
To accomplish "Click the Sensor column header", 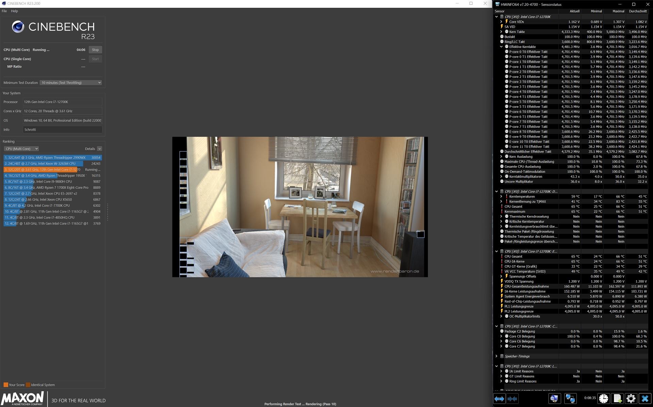I will [x=500, y=11].
